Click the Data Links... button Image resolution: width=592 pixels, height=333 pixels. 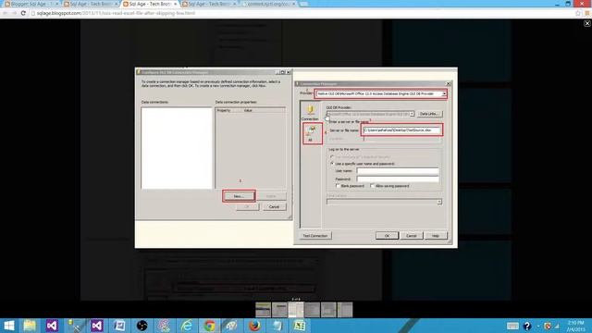[x=429, y=114]
